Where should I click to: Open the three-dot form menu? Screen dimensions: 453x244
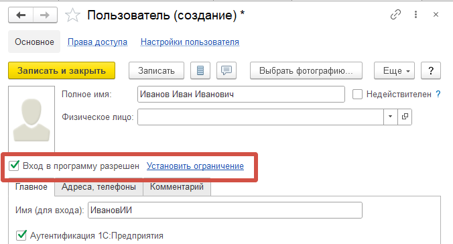click(415, 15)
